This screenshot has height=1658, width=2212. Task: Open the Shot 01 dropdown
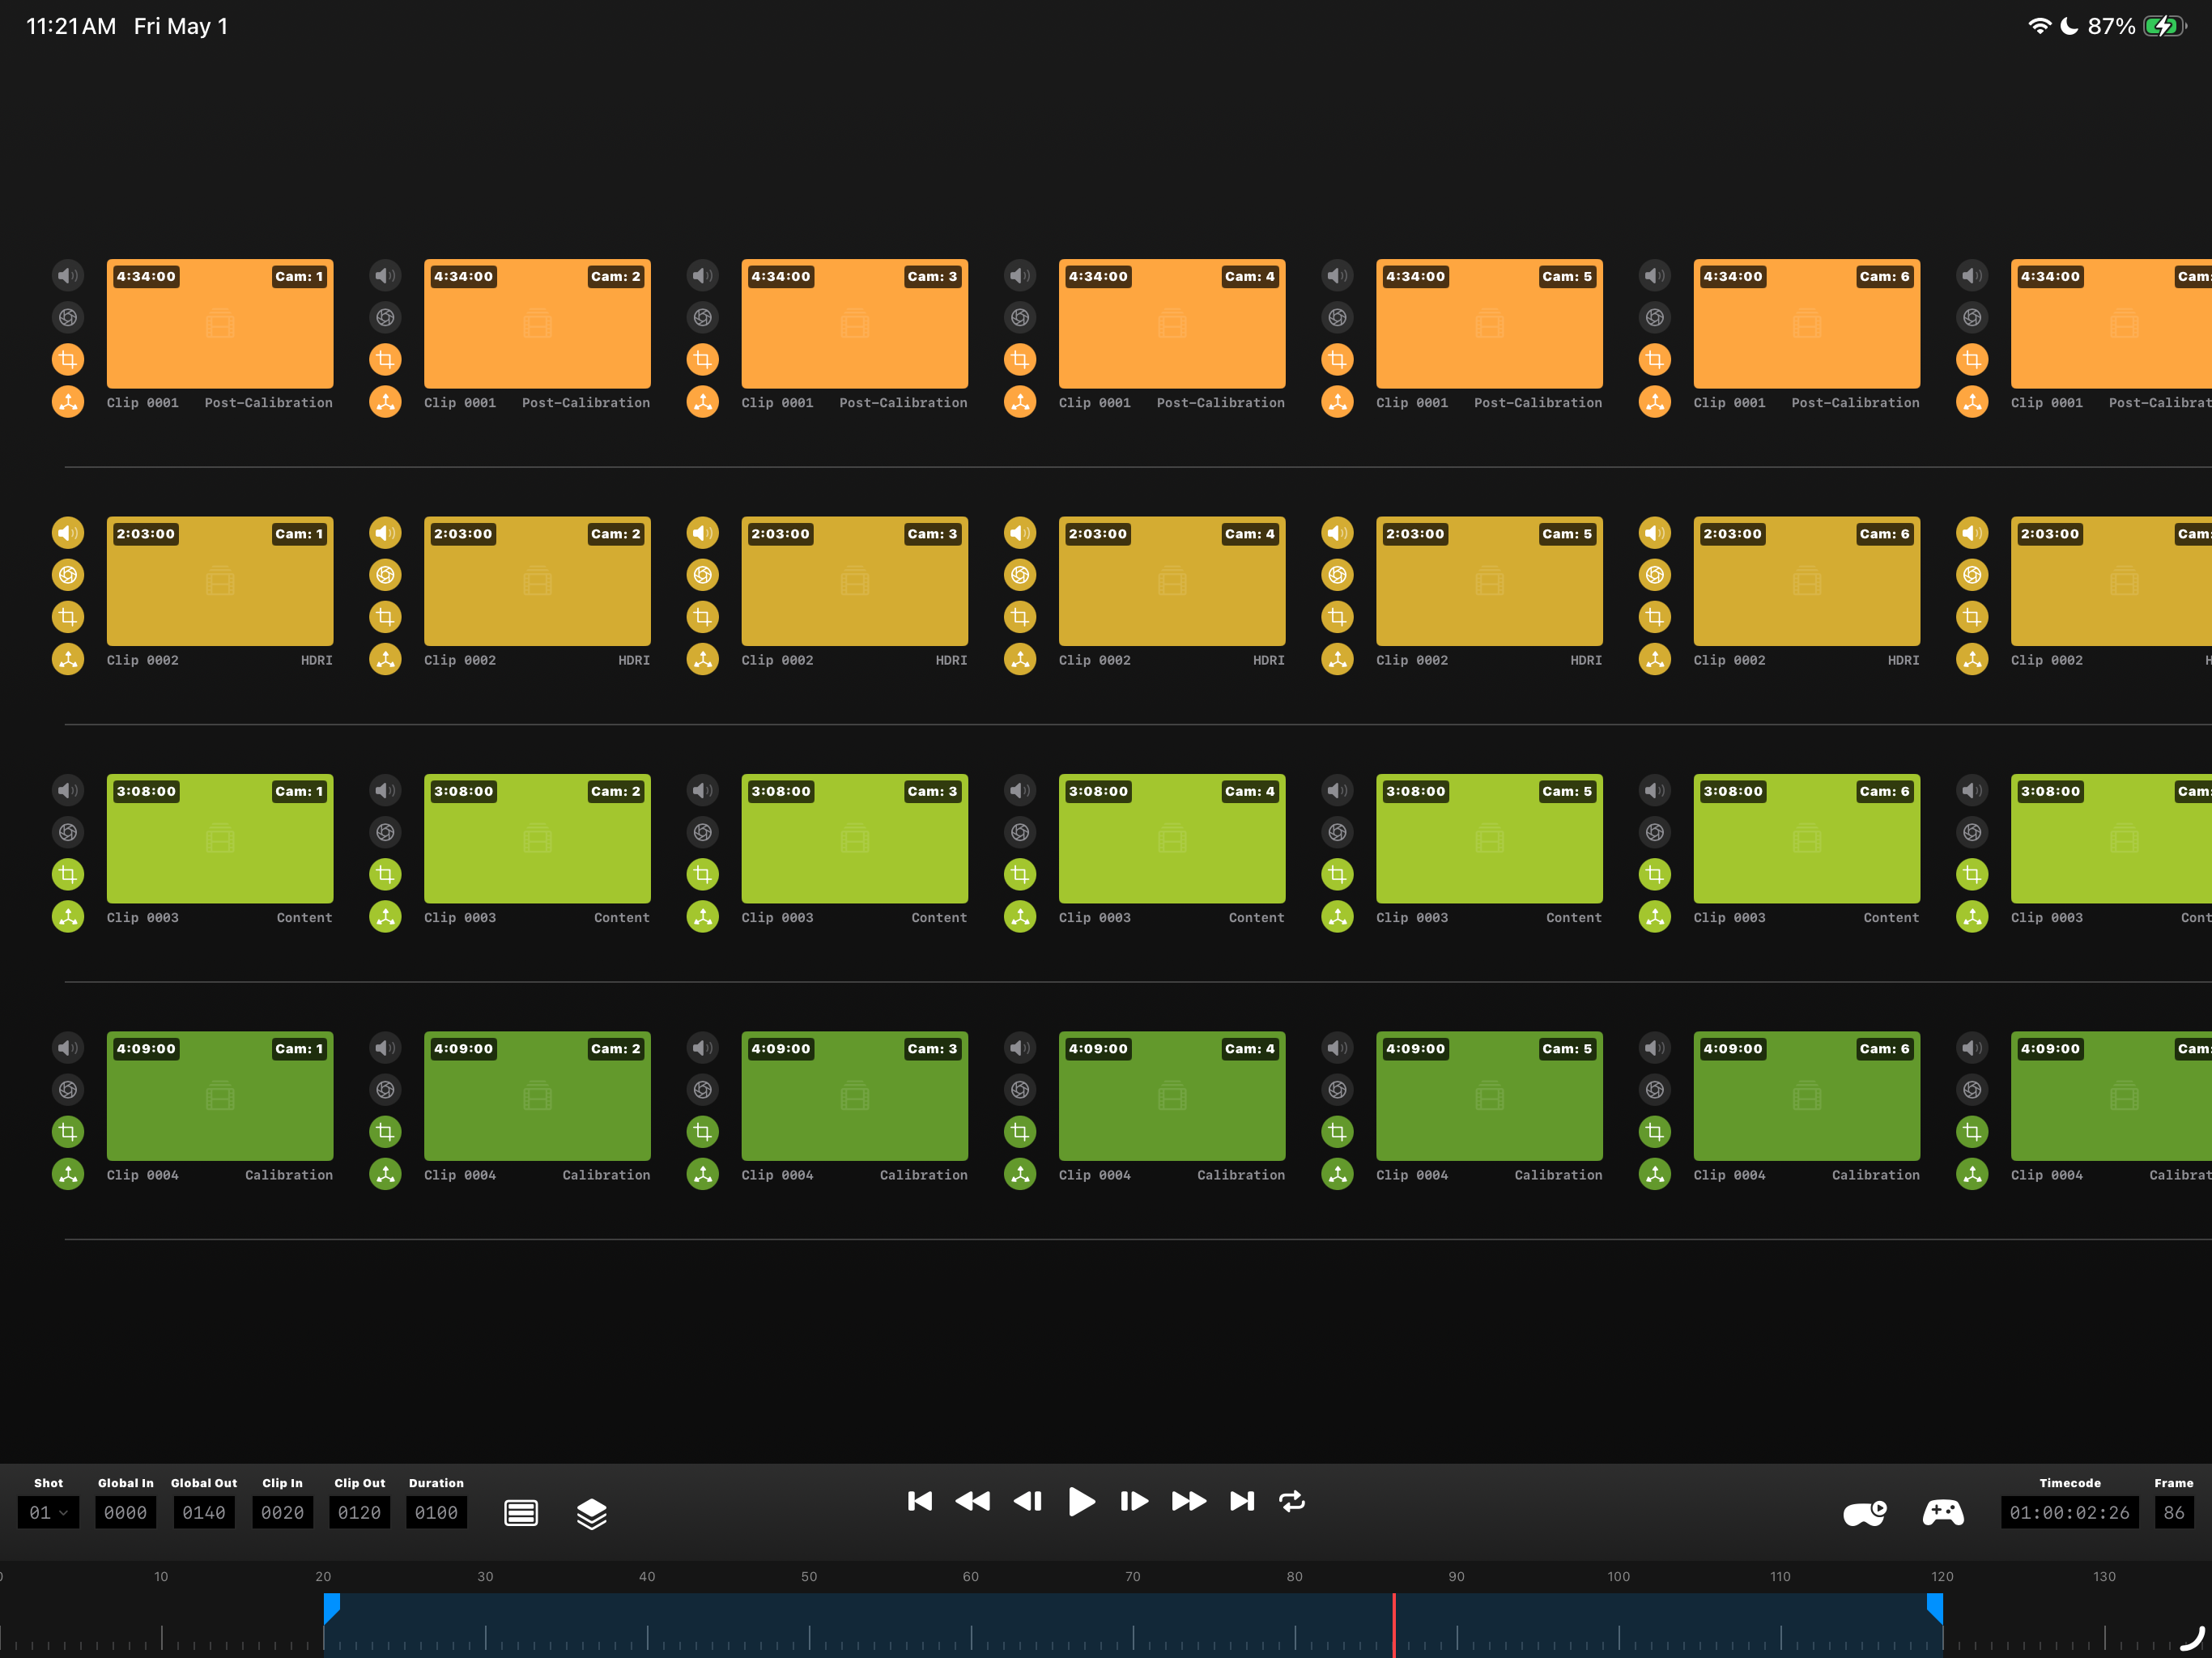(x=48, y=1513)
